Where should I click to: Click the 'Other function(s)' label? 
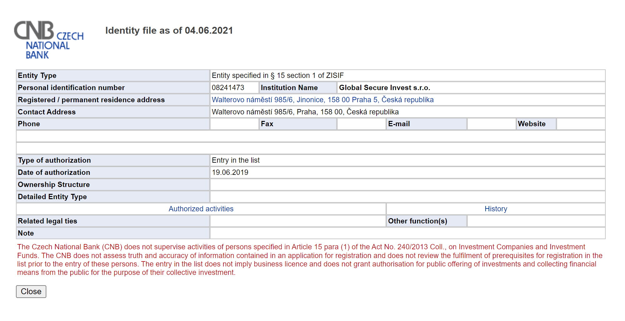[x=417, y=221]
